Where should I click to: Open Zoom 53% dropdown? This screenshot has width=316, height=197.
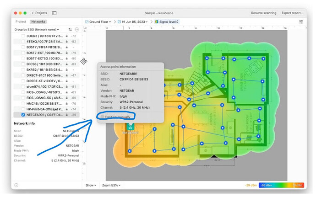[111, 185]
